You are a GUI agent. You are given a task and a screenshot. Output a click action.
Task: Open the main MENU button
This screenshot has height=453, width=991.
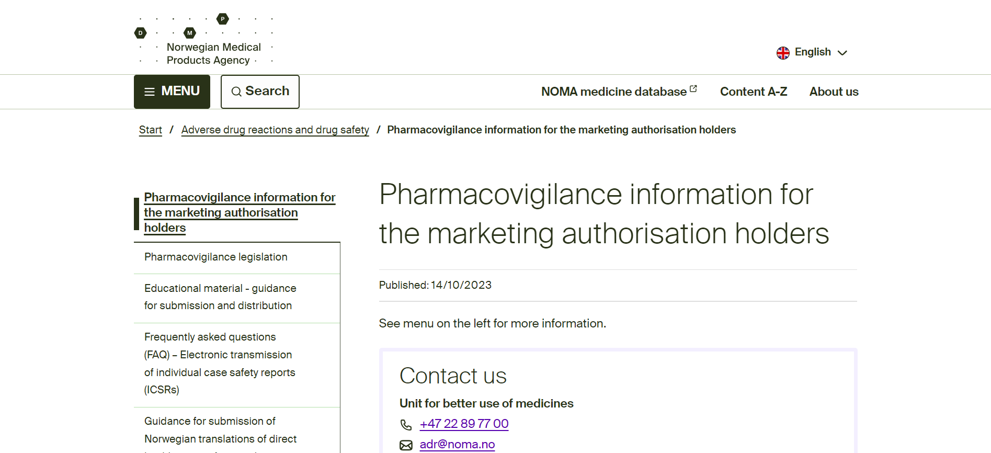pos(172,92)
